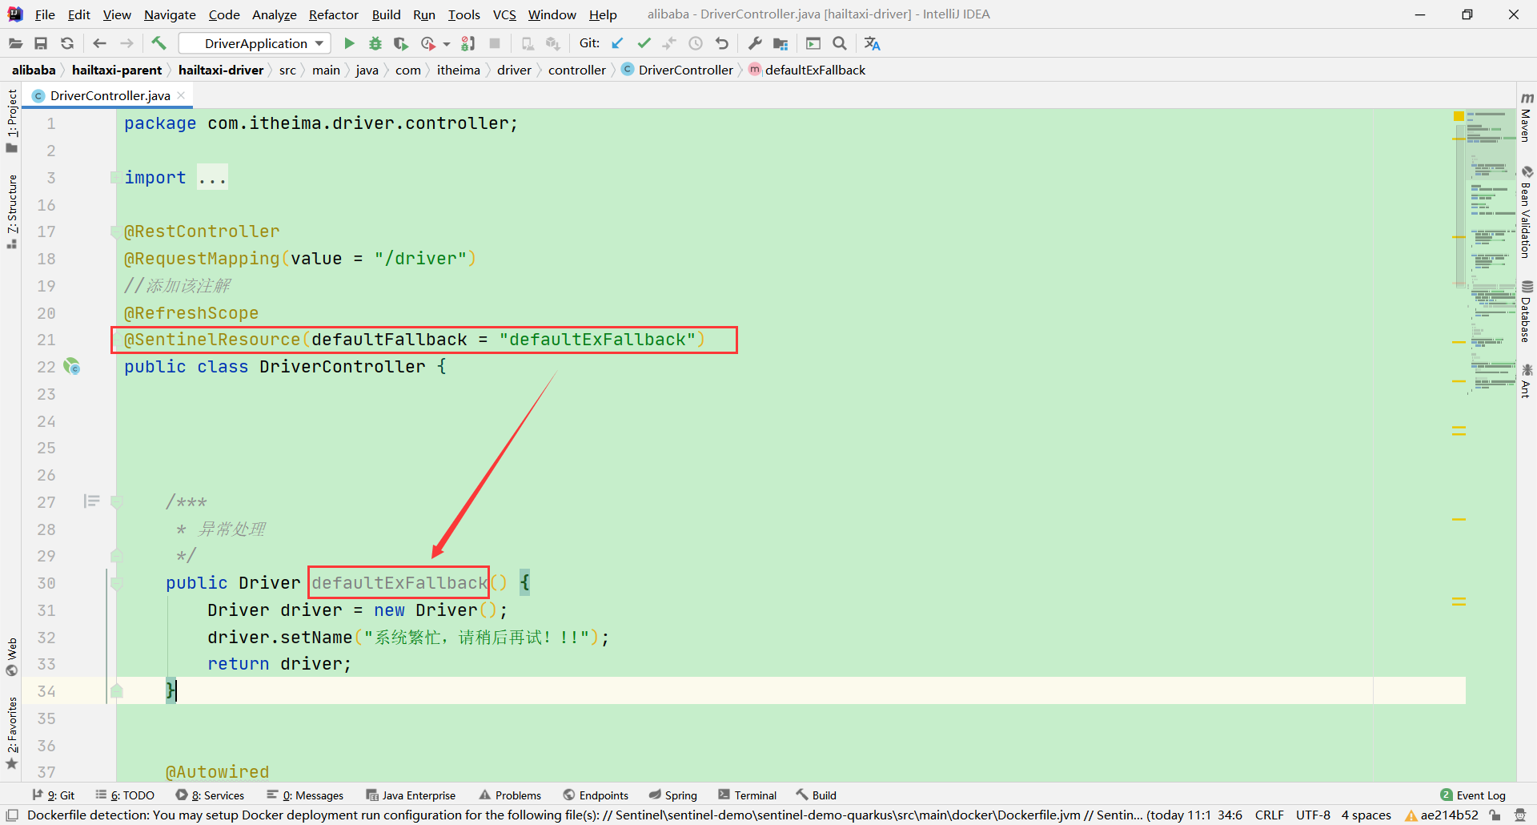Open the Structure tool window sidebar tab

(x=12, y=211)
